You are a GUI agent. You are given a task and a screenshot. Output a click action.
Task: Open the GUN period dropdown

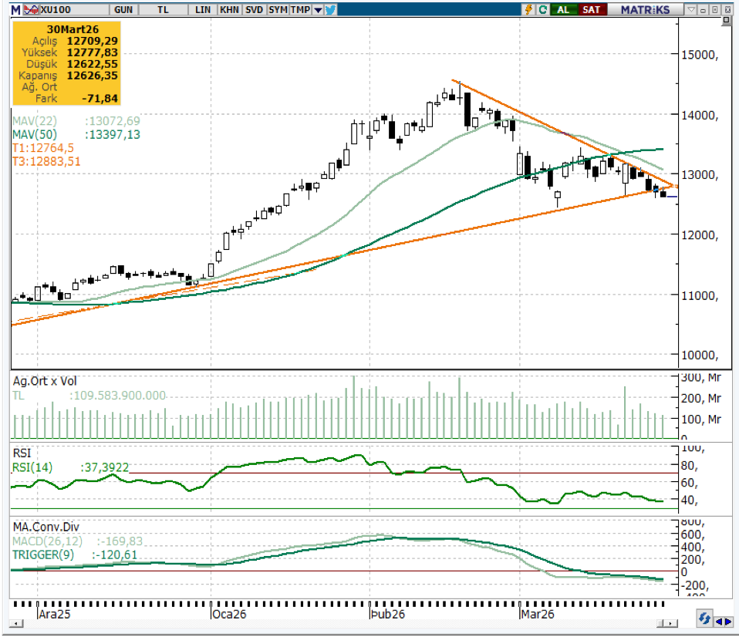[x=122, y=9]
